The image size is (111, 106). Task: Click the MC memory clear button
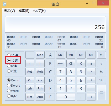pyautogui.click(x=61, y=55)
